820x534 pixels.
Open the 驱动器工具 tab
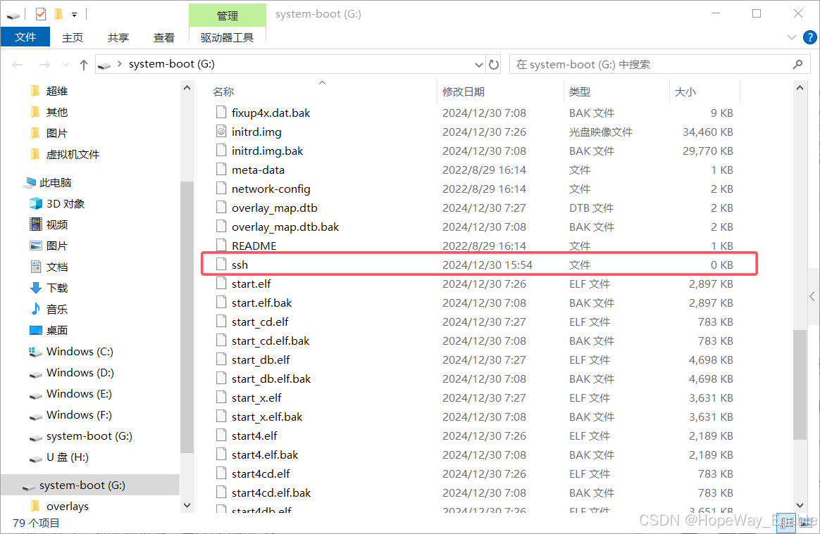click(x=227, y=37)
